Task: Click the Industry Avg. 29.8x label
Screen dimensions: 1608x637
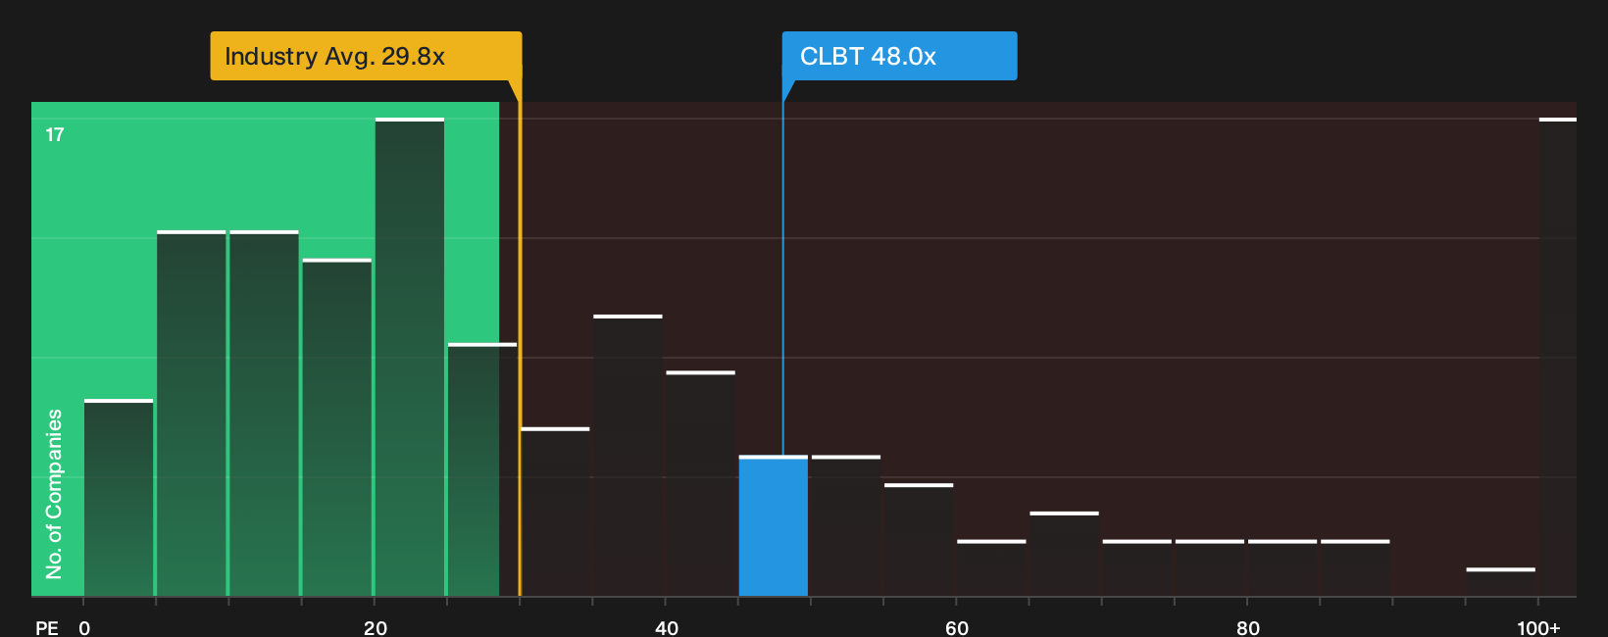Action: 366,56
